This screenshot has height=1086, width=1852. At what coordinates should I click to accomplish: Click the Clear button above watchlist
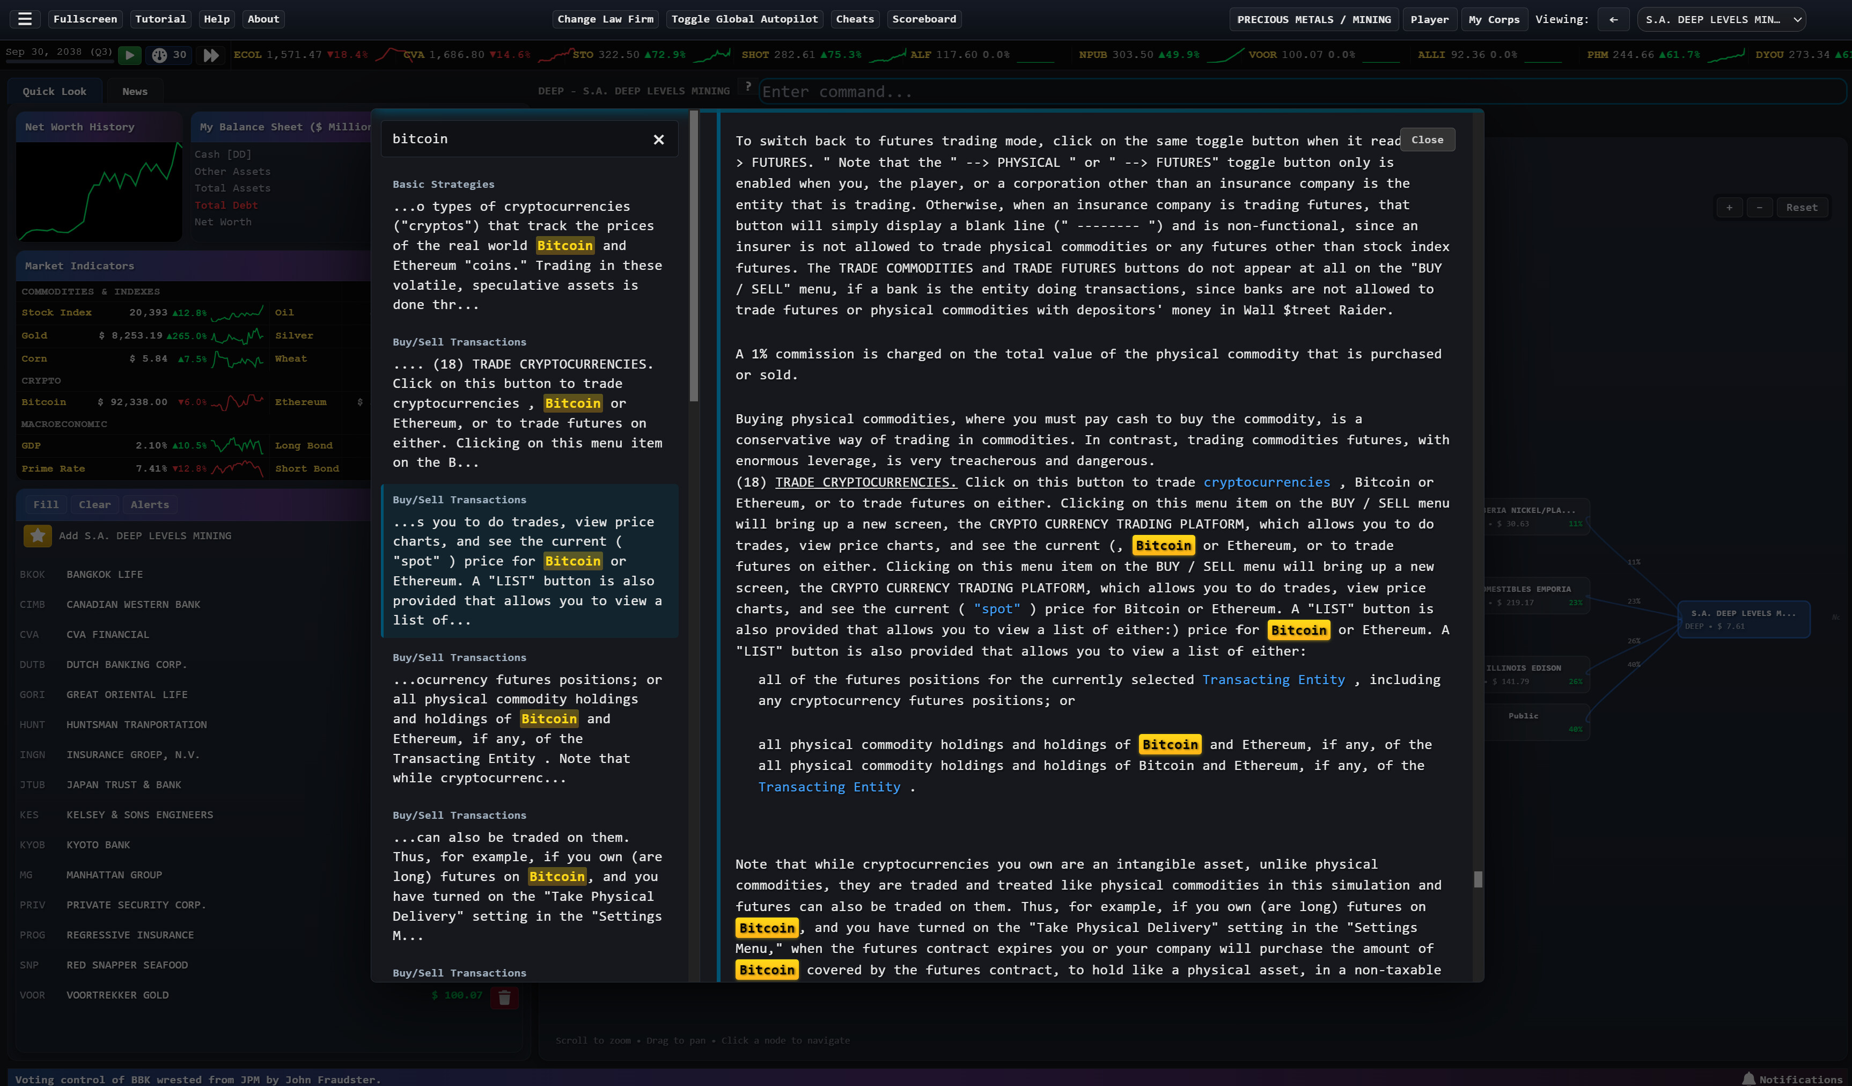(95, 504)
